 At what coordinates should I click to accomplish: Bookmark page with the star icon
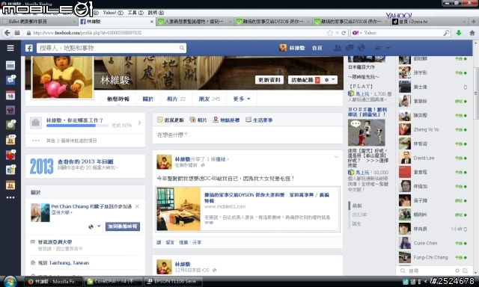pos(330,33)
